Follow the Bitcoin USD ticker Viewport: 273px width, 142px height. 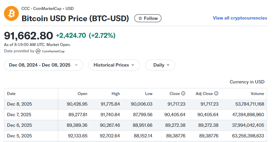148,18
